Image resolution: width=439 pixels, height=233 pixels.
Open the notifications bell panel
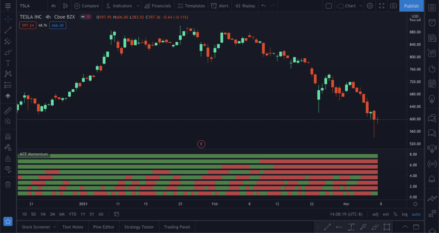click(432, 179)
